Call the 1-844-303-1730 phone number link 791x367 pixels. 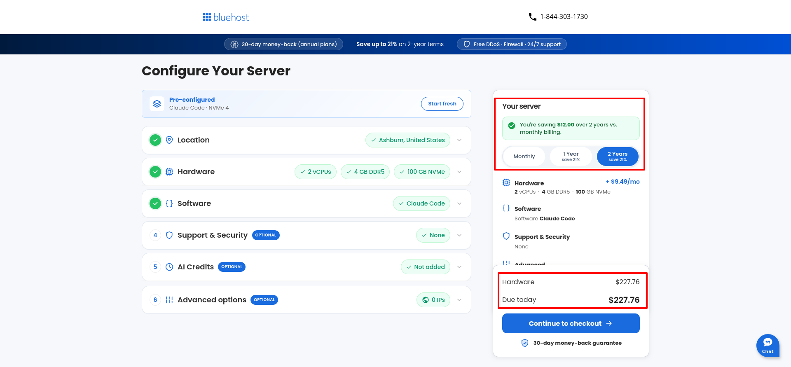[x=564, y=17]
